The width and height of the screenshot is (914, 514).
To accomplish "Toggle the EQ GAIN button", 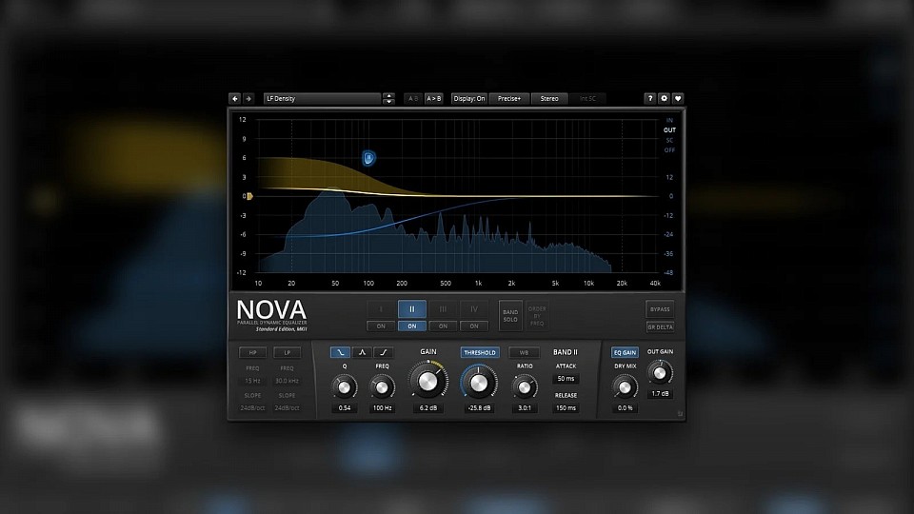I will pyautogui.click(x=625, y=352).
